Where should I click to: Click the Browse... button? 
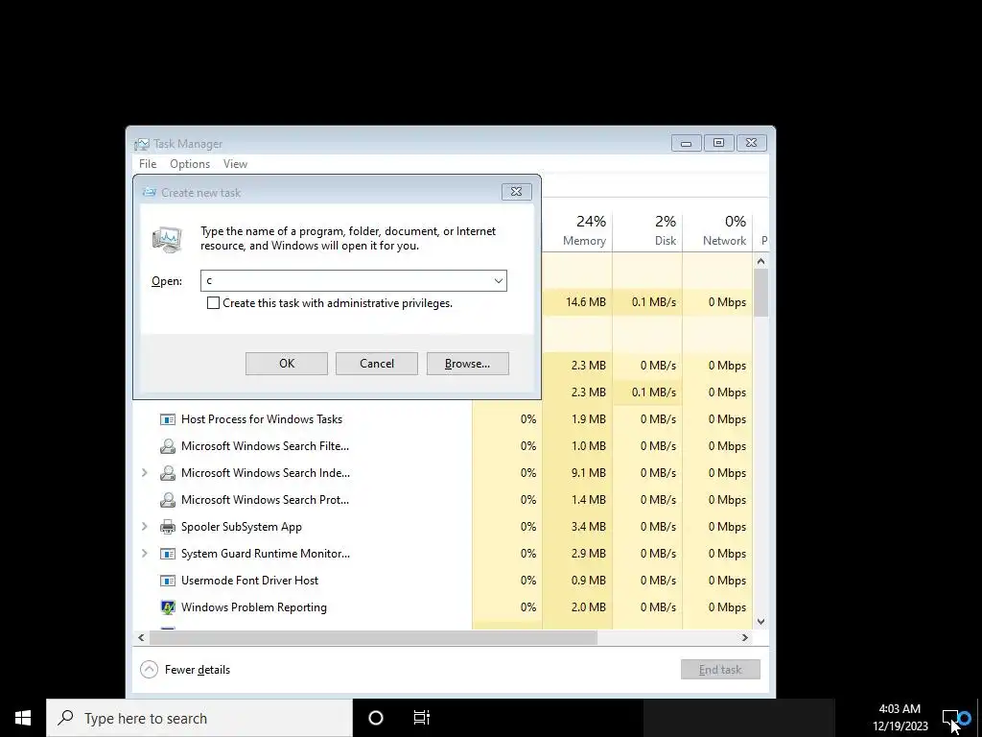(x=467, y=364)
